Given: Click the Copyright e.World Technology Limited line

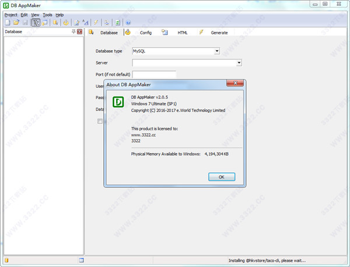Looking at the screenshot, I should (x=178, y=111).
